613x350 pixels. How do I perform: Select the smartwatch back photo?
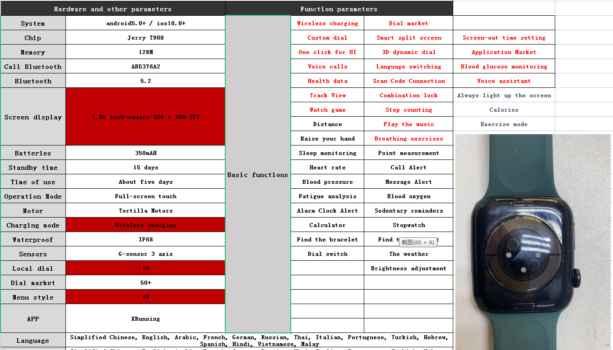(533, 242)
